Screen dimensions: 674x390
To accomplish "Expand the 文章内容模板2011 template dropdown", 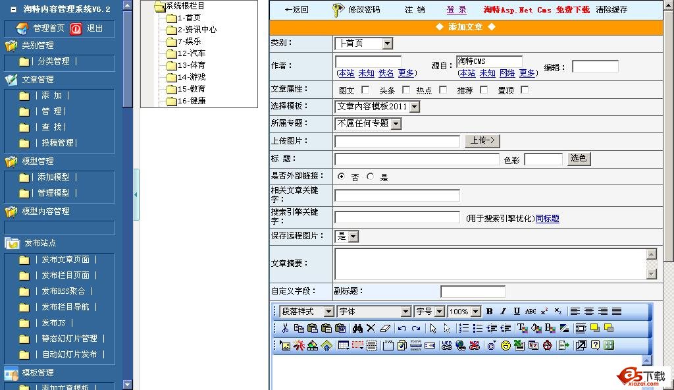I will [x=414, y=107].
